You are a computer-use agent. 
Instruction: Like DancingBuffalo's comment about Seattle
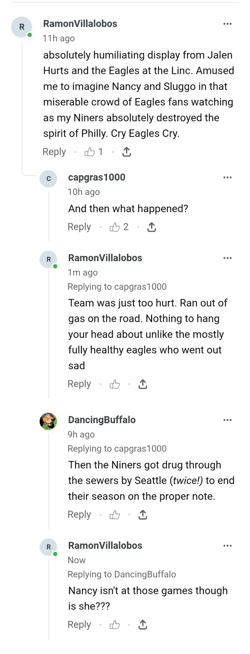(115, 515)
